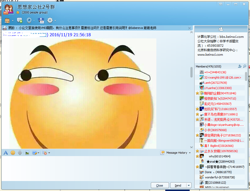Expand the Send options arrow
250x191 pixels.
click(189, 185)
